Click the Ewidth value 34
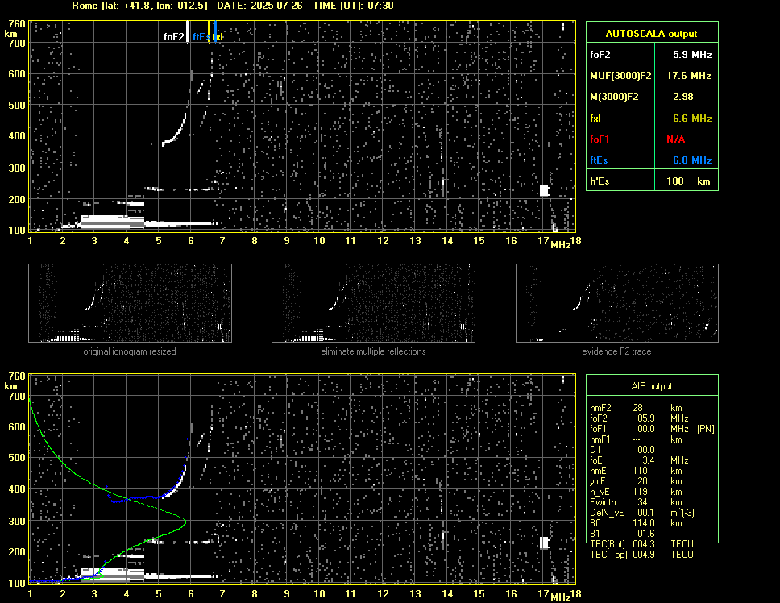Screen dimensions: 780x603 (x=643, y=502)
